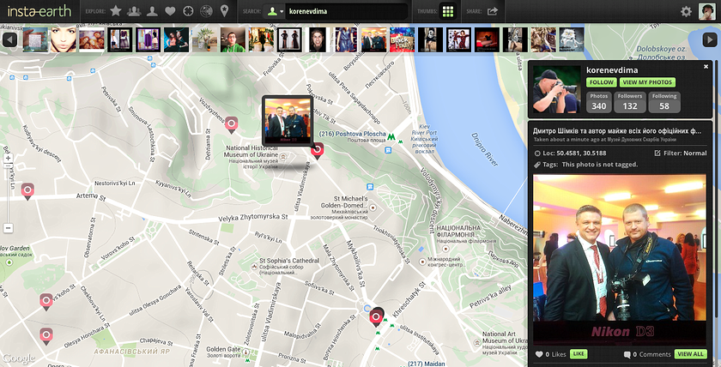The width and height of the screenshot is (721, 367).
Task: Open the white furry monster thumbnail
Action: point(572,39)
